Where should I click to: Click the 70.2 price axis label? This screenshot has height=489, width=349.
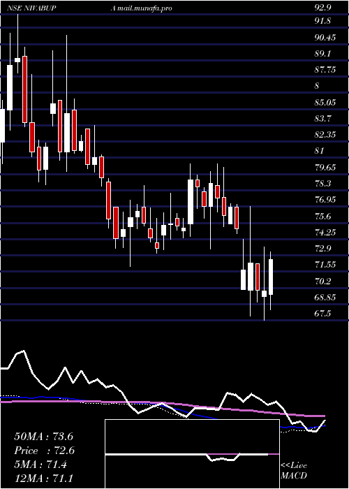322,282
